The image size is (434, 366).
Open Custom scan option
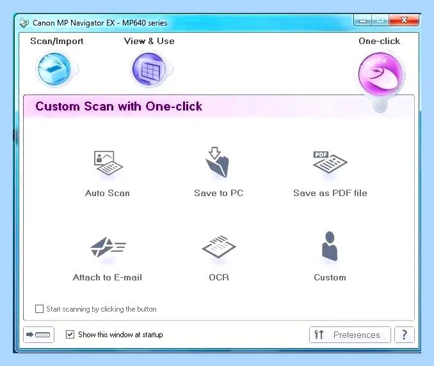(330, 256)
